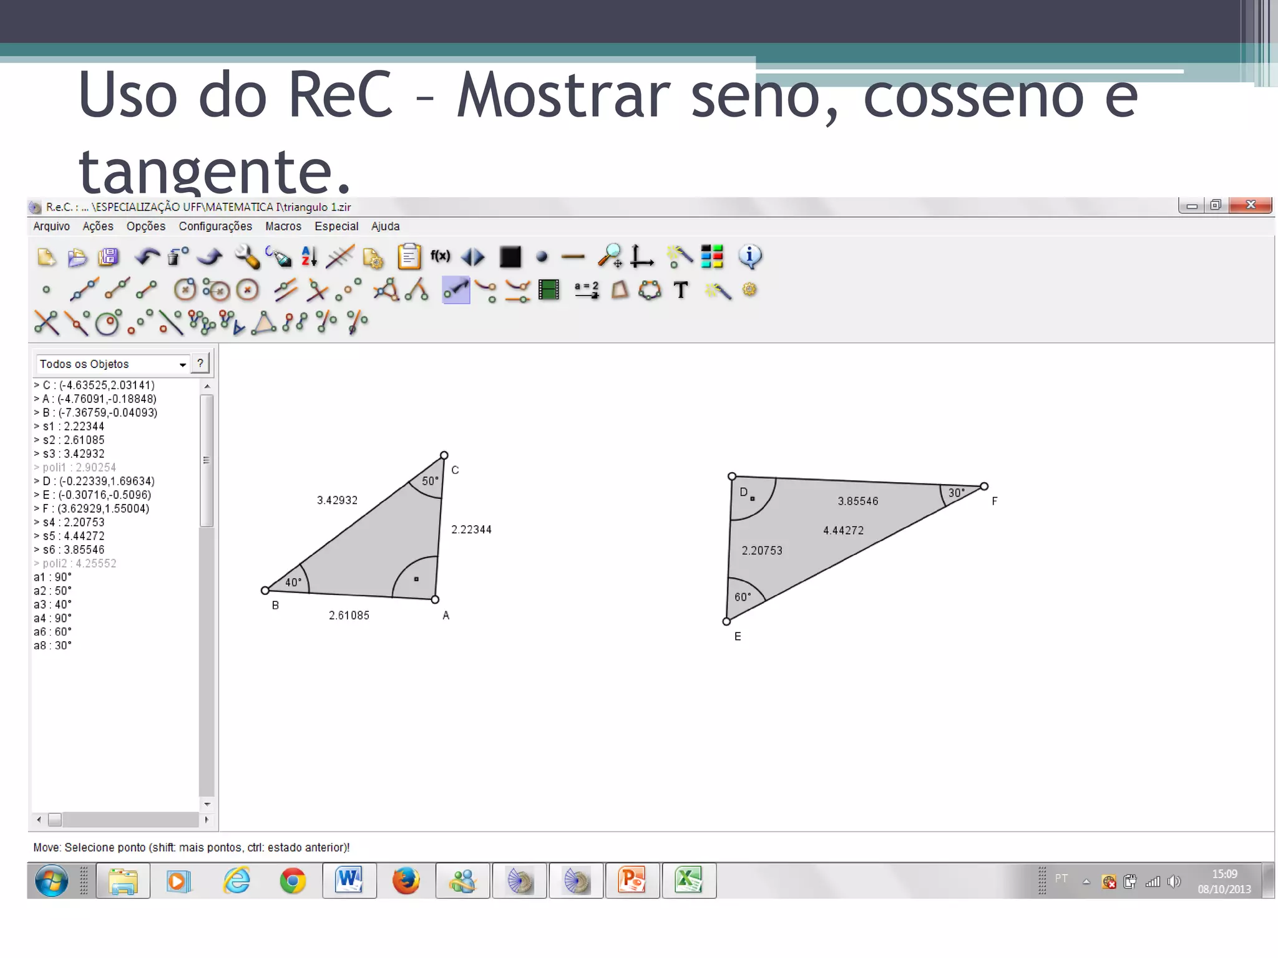Click the wrench edit-object icon
Screen dimensions: 1278x958
point(247,257)
